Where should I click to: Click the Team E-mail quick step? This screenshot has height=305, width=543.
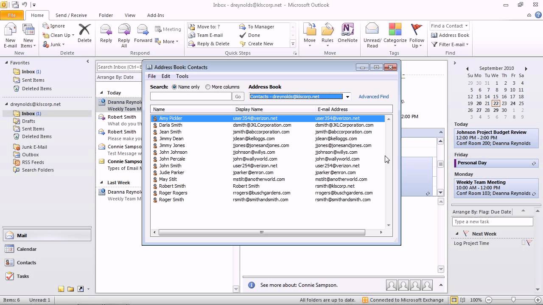(206, 35)
